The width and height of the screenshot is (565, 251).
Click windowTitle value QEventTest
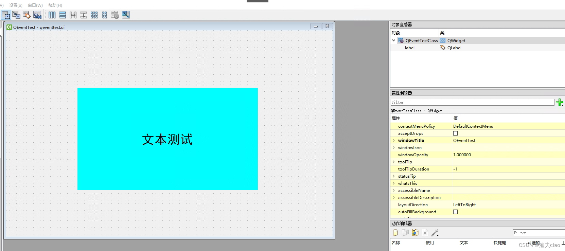tap(464, 141)
